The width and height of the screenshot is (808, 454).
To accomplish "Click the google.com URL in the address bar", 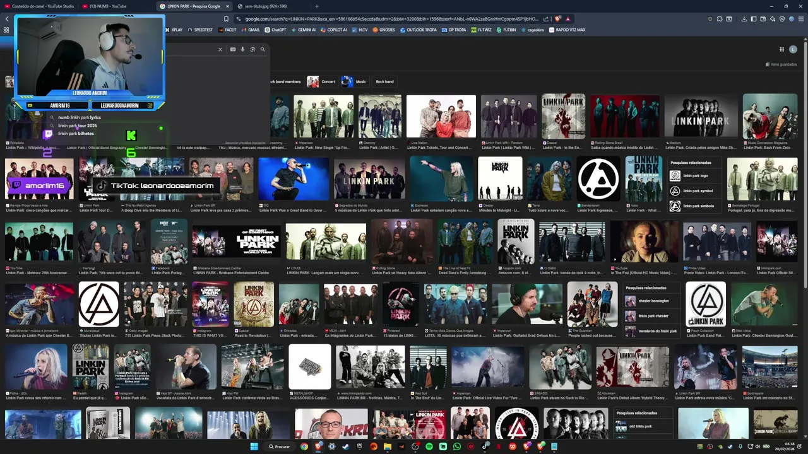I will [392, 19].
